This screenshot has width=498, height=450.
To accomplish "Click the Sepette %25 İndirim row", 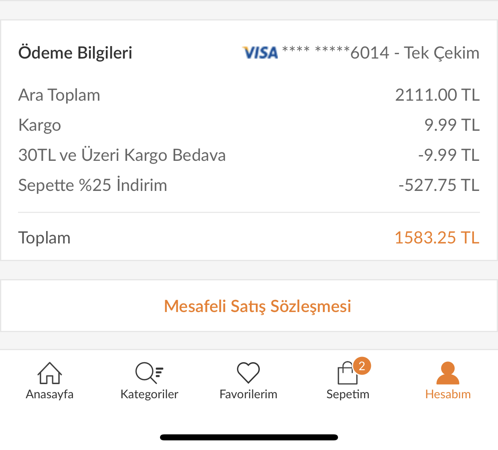I will pos(249,185).
